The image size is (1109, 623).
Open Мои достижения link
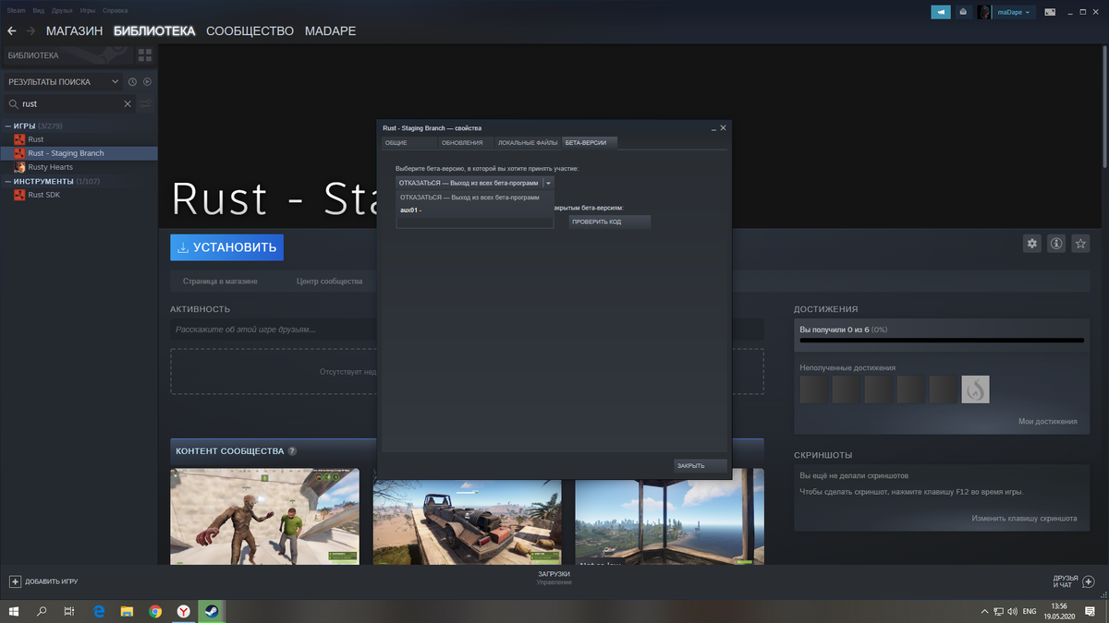pos(1048,422)
